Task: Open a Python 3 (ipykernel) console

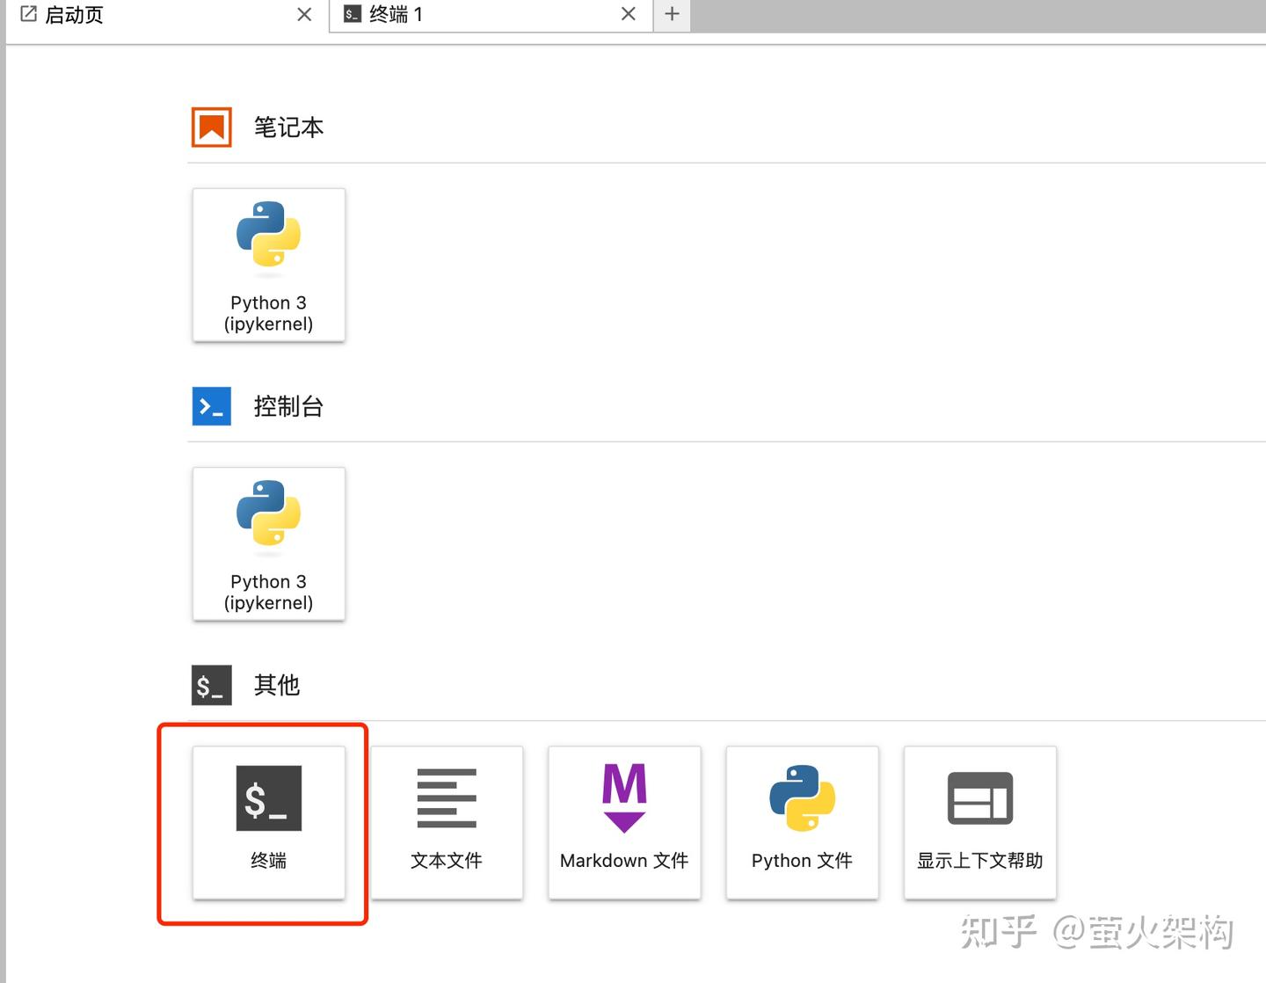Action: click(268, 543)
